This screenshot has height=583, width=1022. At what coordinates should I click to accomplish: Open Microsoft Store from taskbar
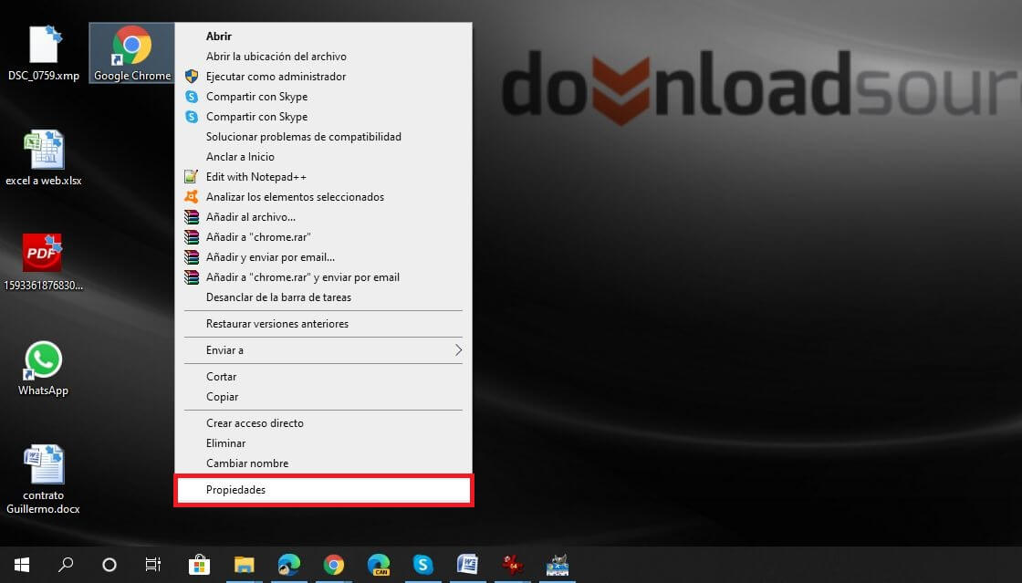click(x=199, y=565)
